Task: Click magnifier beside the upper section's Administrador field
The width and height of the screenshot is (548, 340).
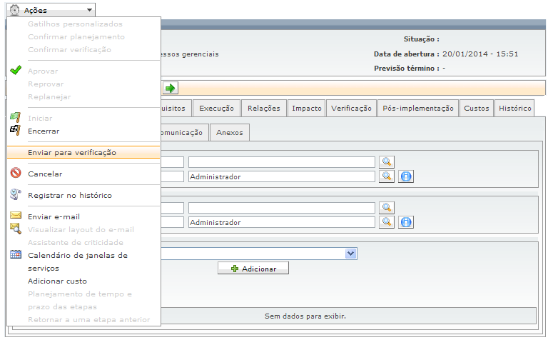Action: (x=387, y=176)
